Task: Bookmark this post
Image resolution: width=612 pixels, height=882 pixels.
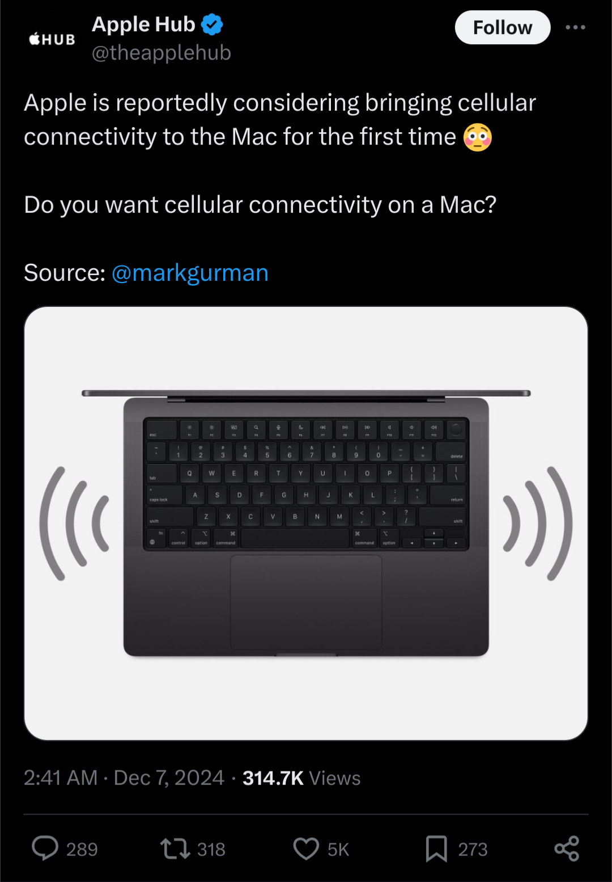Action: [x=436, y=849]
